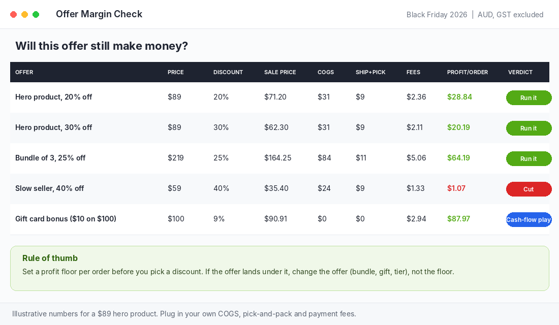Click the $11 ship+pick cell
Viewport: 559px width, 325px height.
(361, 158)
